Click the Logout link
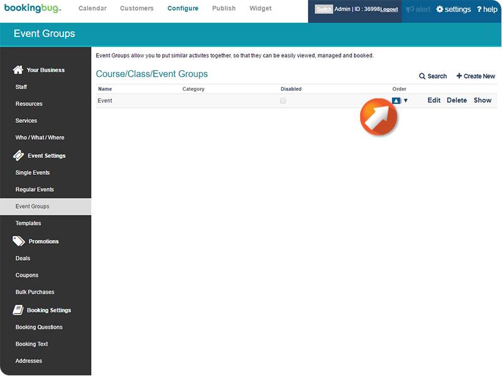 390,9
